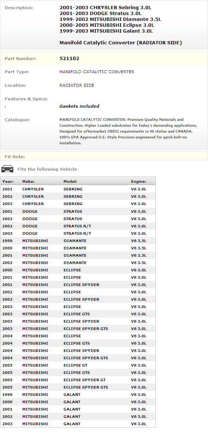Select the 2005 Eclipse Spyder GT row

(x=78, y=380)
